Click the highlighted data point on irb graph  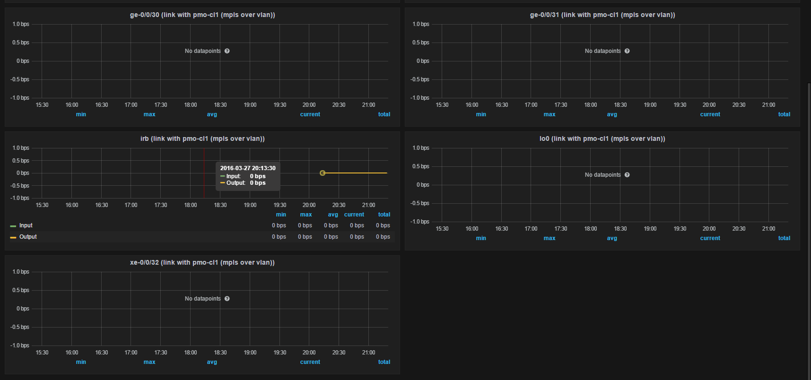click(x=323, y=173)
